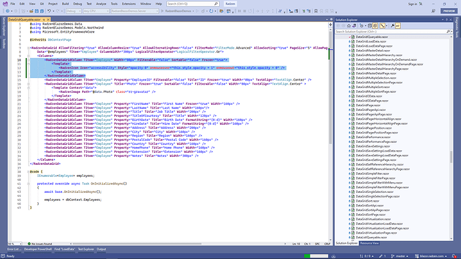Image resolution: width=461 pixels, height=259 pixels.
Task: Open the Developer PowerShell panel tab
Action: coord(37,249)
